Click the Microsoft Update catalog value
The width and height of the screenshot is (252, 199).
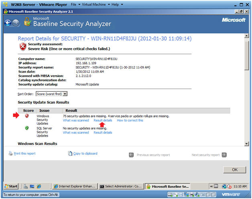pyautogui.click(x=87, y=84)
